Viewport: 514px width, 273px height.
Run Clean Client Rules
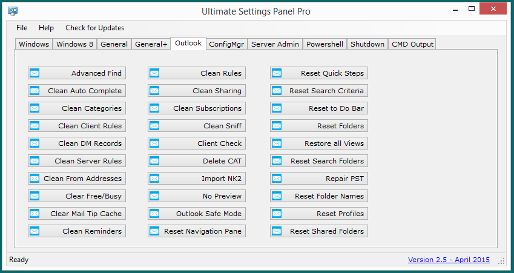(77, 126)
